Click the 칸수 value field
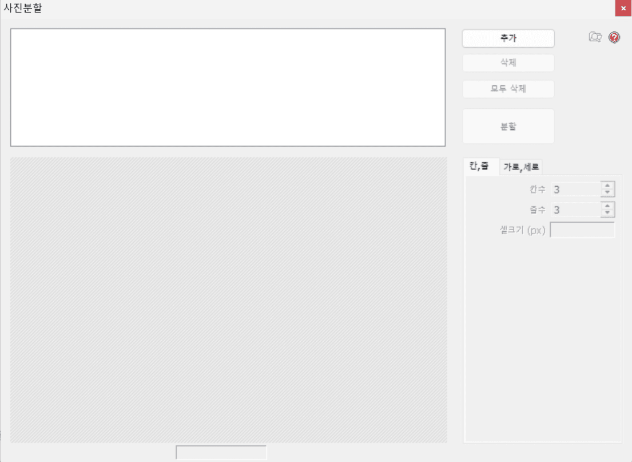This screenshot has width=632, height=462. coord(575,189)
